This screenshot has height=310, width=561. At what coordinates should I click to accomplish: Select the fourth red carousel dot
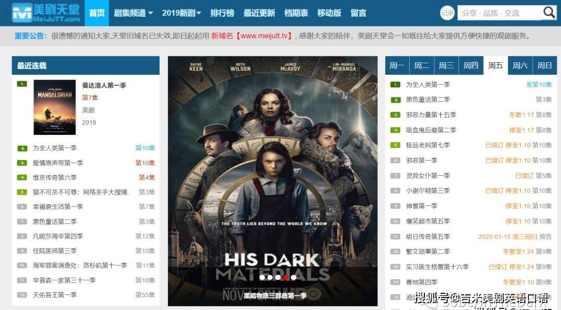pos(286,278)
